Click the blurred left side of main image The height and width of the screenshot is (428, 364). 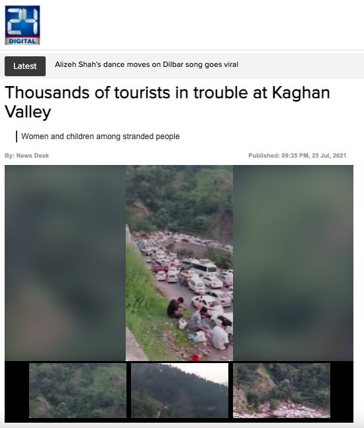[65, 263]
